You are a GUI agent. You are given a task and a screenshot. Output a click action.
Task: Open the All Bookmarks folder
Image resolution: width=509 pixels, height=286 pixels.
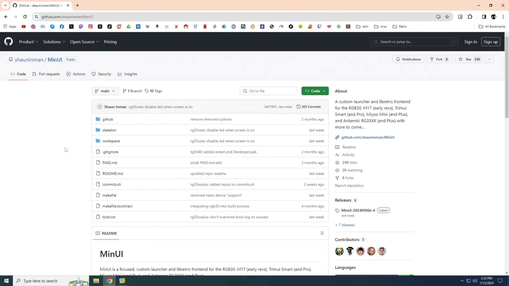click(x=492, y=26)
